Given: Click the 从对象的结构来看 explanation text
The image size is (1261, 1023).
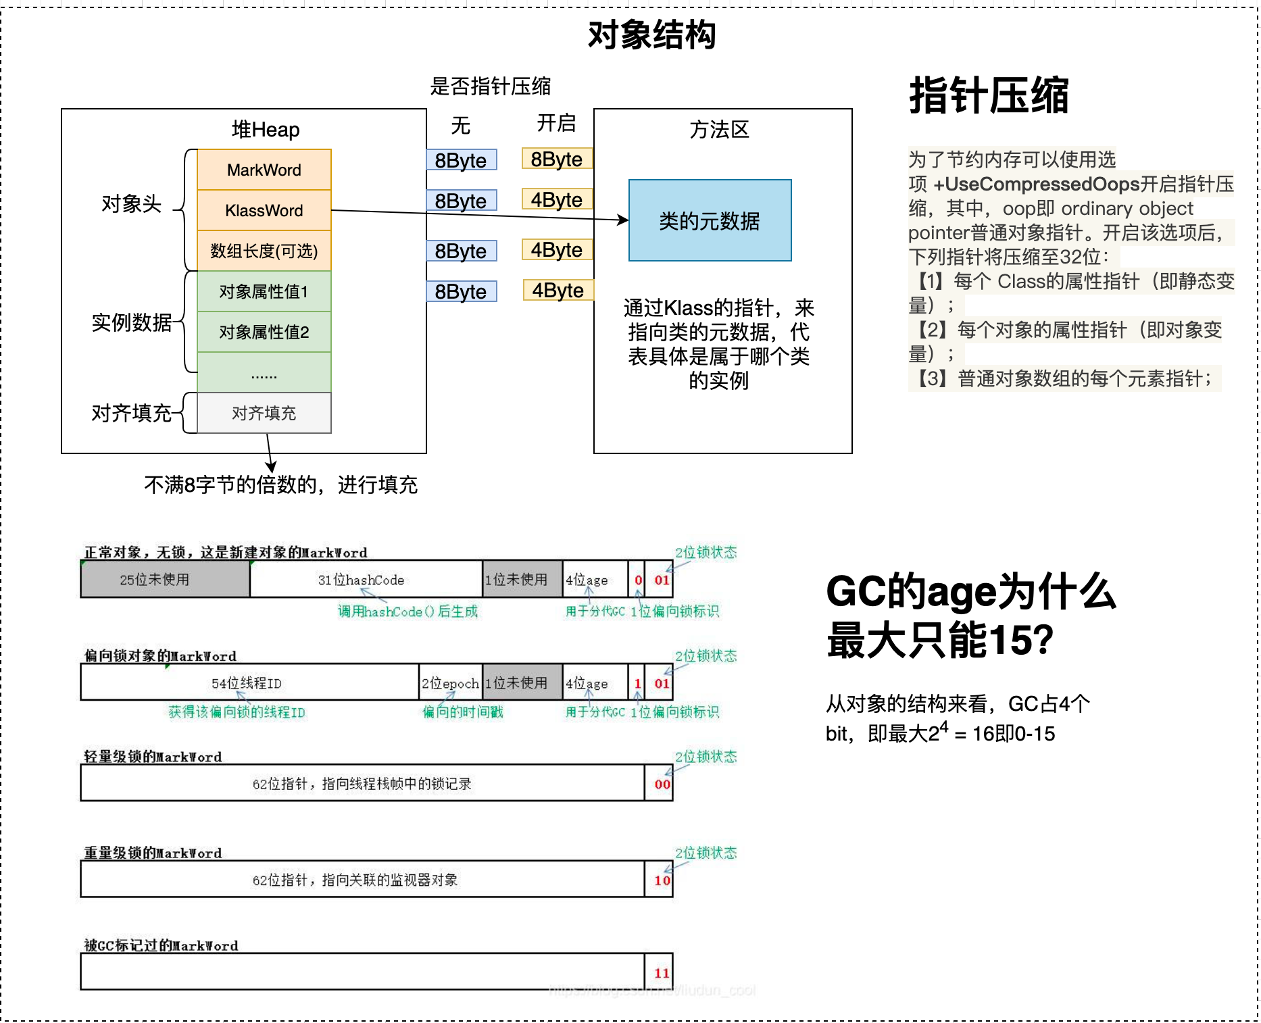Looking at the screenshot, I should pyautogui.click(x=958, y=718).
